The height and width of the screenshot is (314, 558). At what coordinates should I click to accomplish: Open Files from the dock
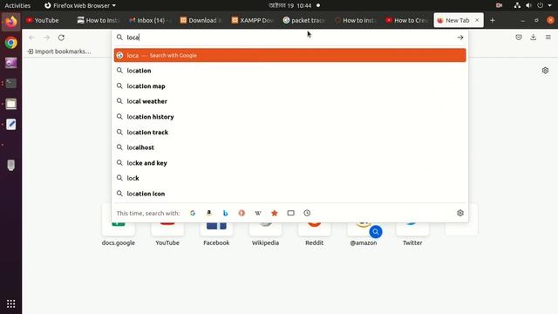pyautogui.click(x=11, y=104)
